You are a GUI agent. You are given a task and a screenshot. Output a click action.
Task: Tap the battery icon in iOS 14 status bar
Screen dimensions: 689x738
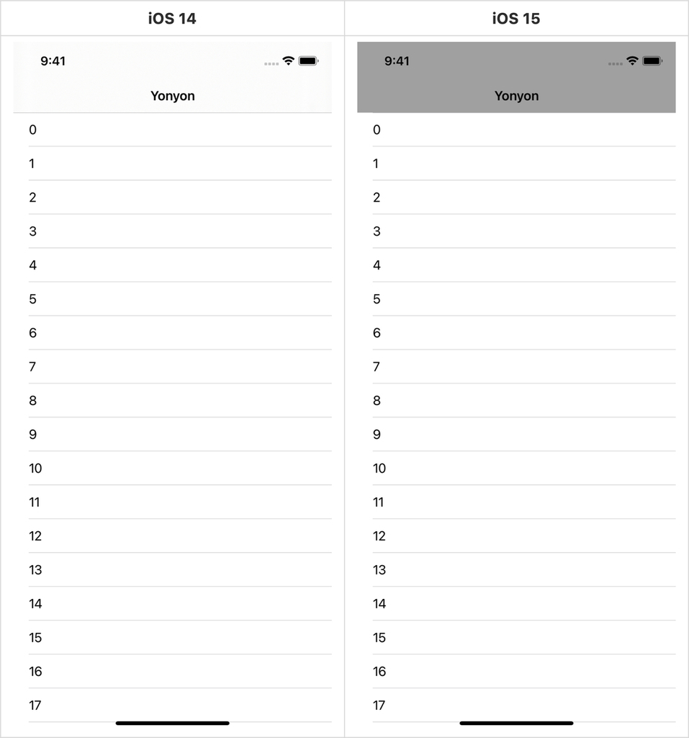(309, 61)
